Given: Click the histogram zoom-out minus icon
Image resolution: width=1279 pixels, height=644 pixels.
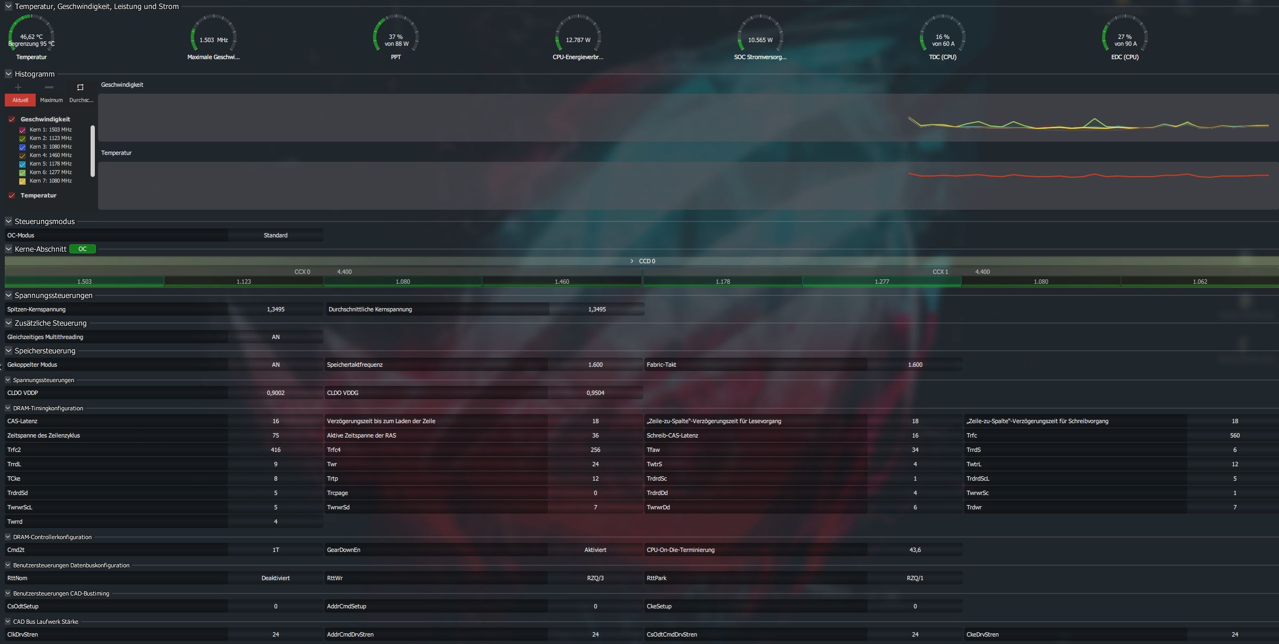Looking at the screenshot, I should point(49,87).
